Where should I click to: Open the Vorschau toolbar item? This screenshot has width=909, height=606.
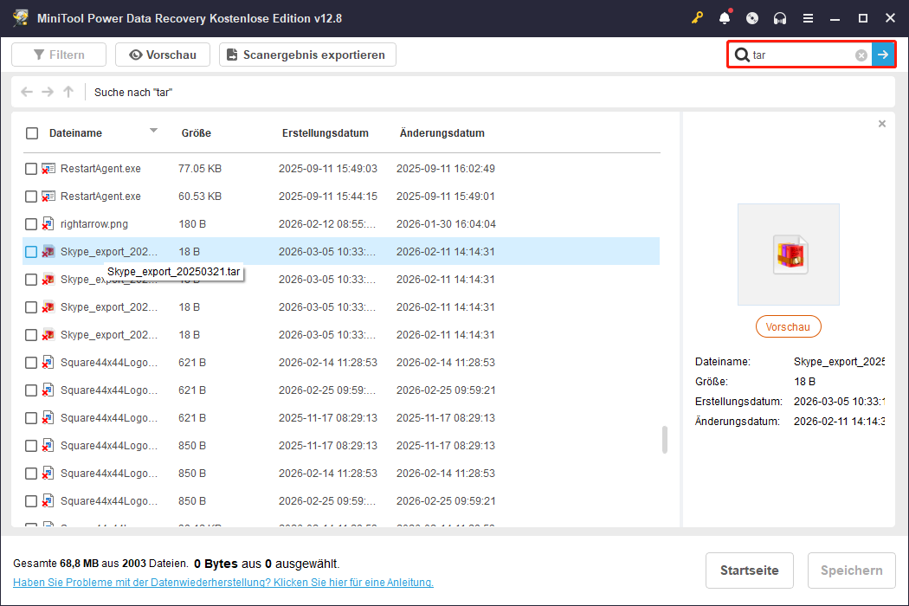tap(162, 54)
